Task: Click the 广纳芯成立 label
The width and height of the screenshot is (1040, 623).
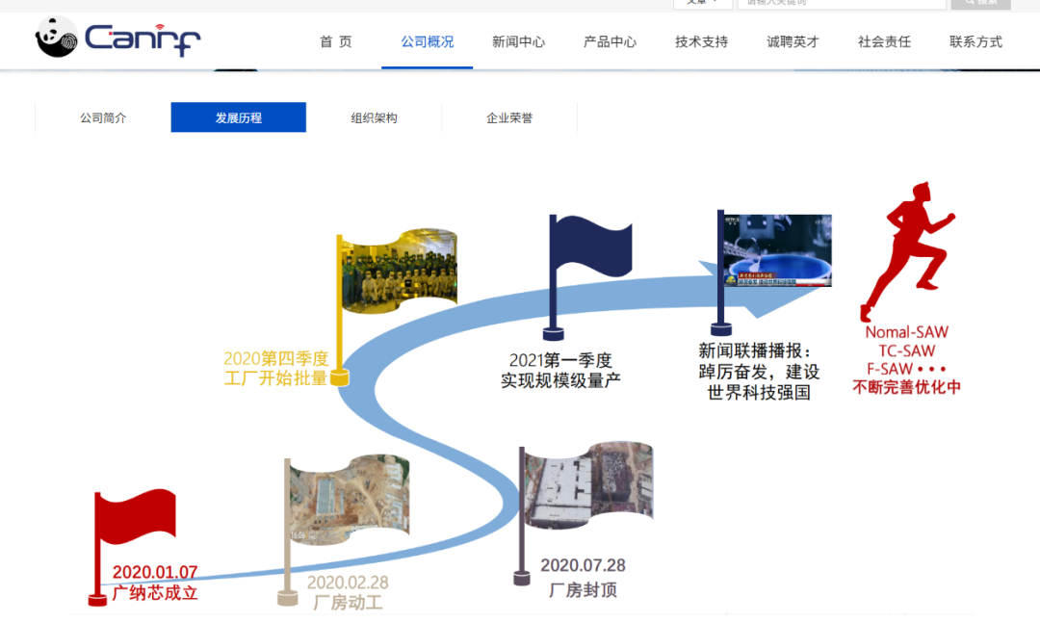Action: click(155, 592)
